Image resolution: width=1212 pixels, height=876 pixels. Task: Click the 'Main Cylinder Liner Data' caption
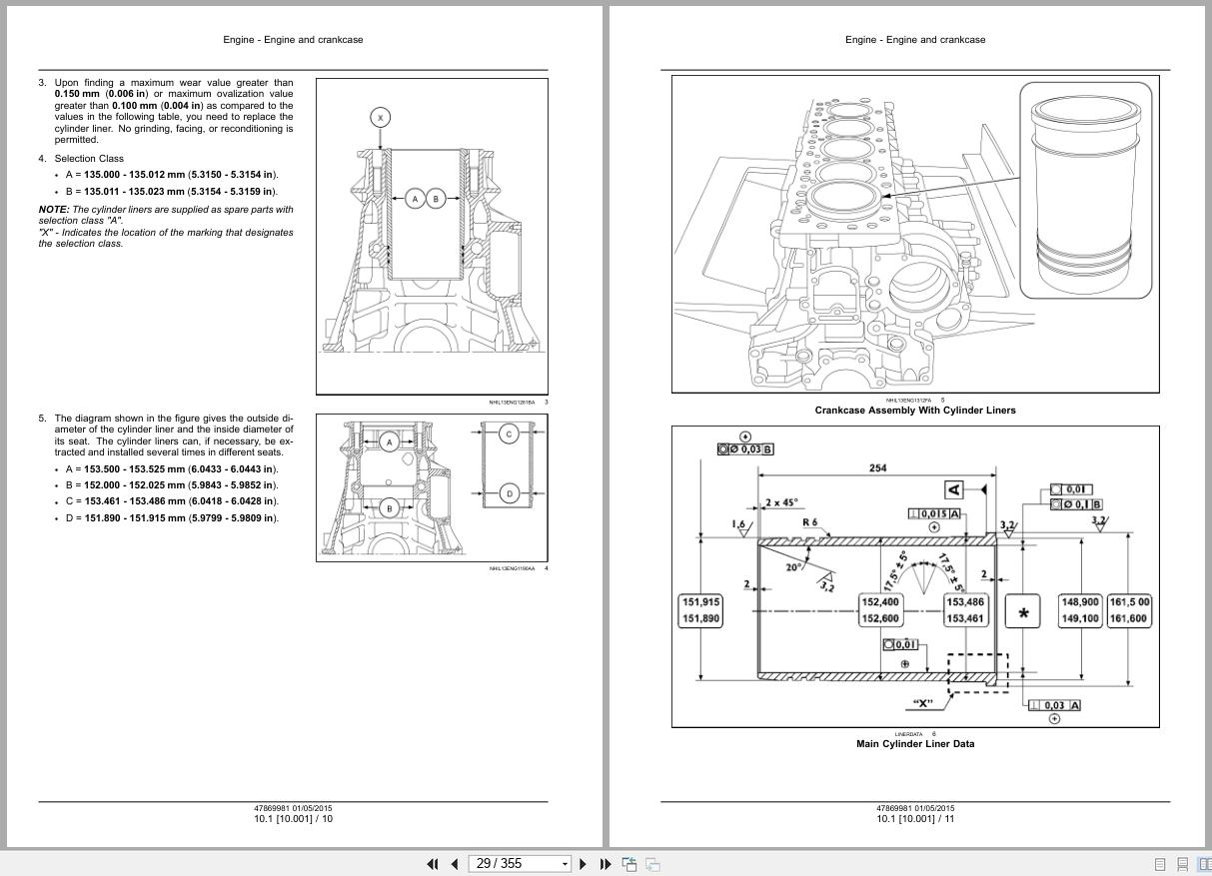tap(915, 744)
